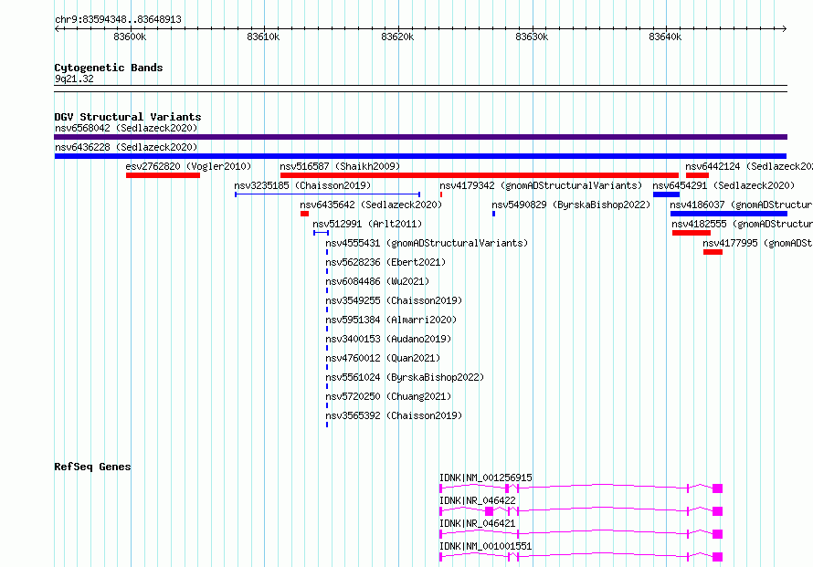Open the IDNK|NR_046422 transcript

pyautogui.click(x=581, y=511)
